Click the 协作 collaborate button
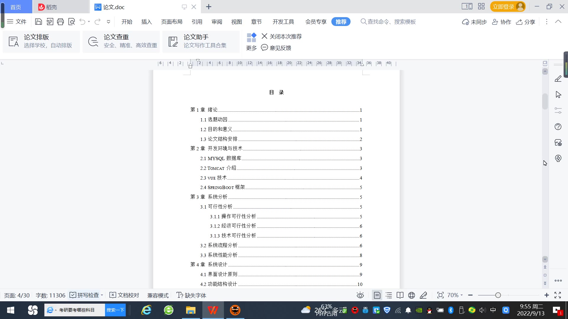 click(x=501, y=22)
